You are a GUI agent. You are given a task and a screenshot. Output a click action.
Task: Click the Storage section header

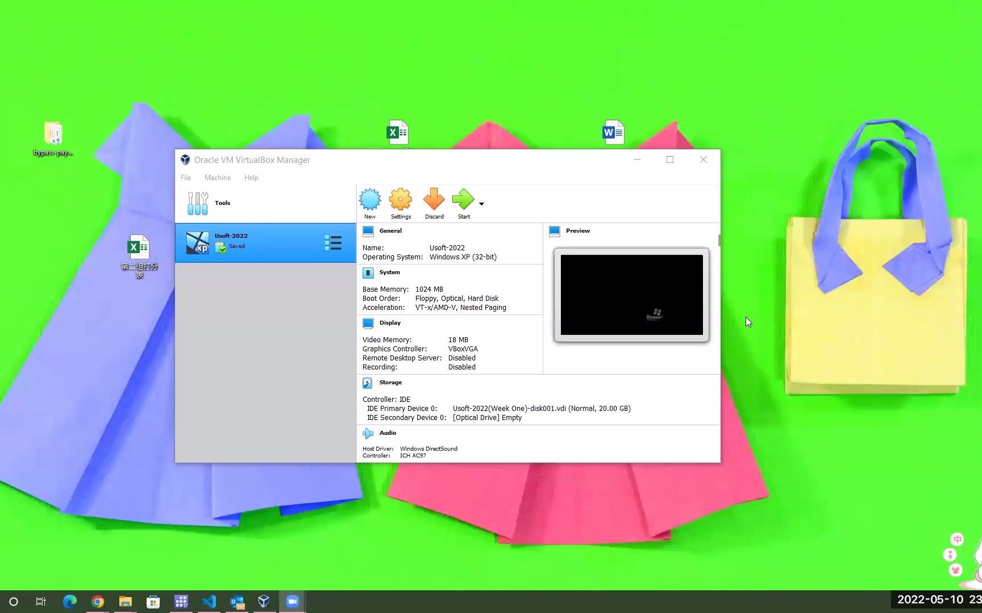click(x=390, y=383)
